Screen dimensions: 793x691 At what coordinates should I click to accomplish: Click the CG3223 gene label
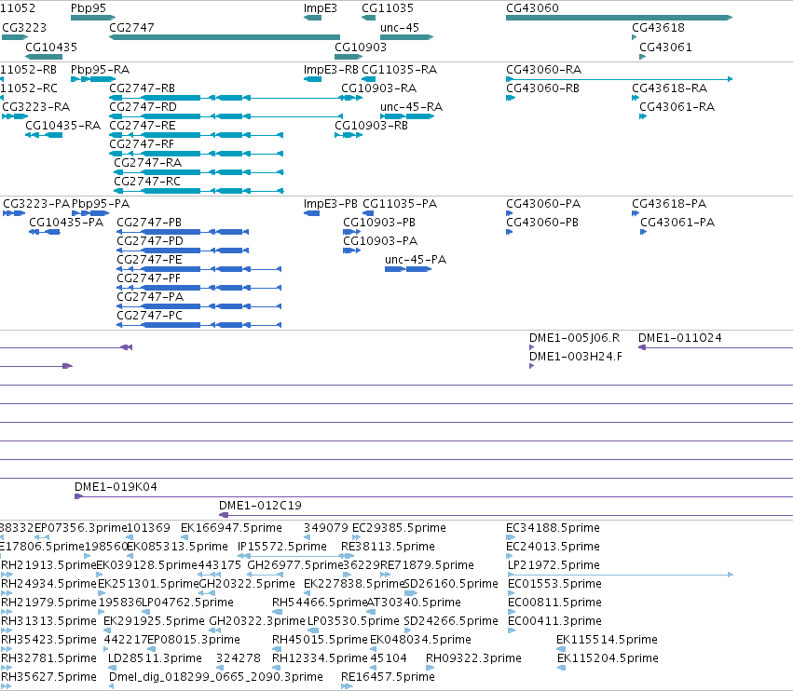pyautogui.click(x=24, y=27)
